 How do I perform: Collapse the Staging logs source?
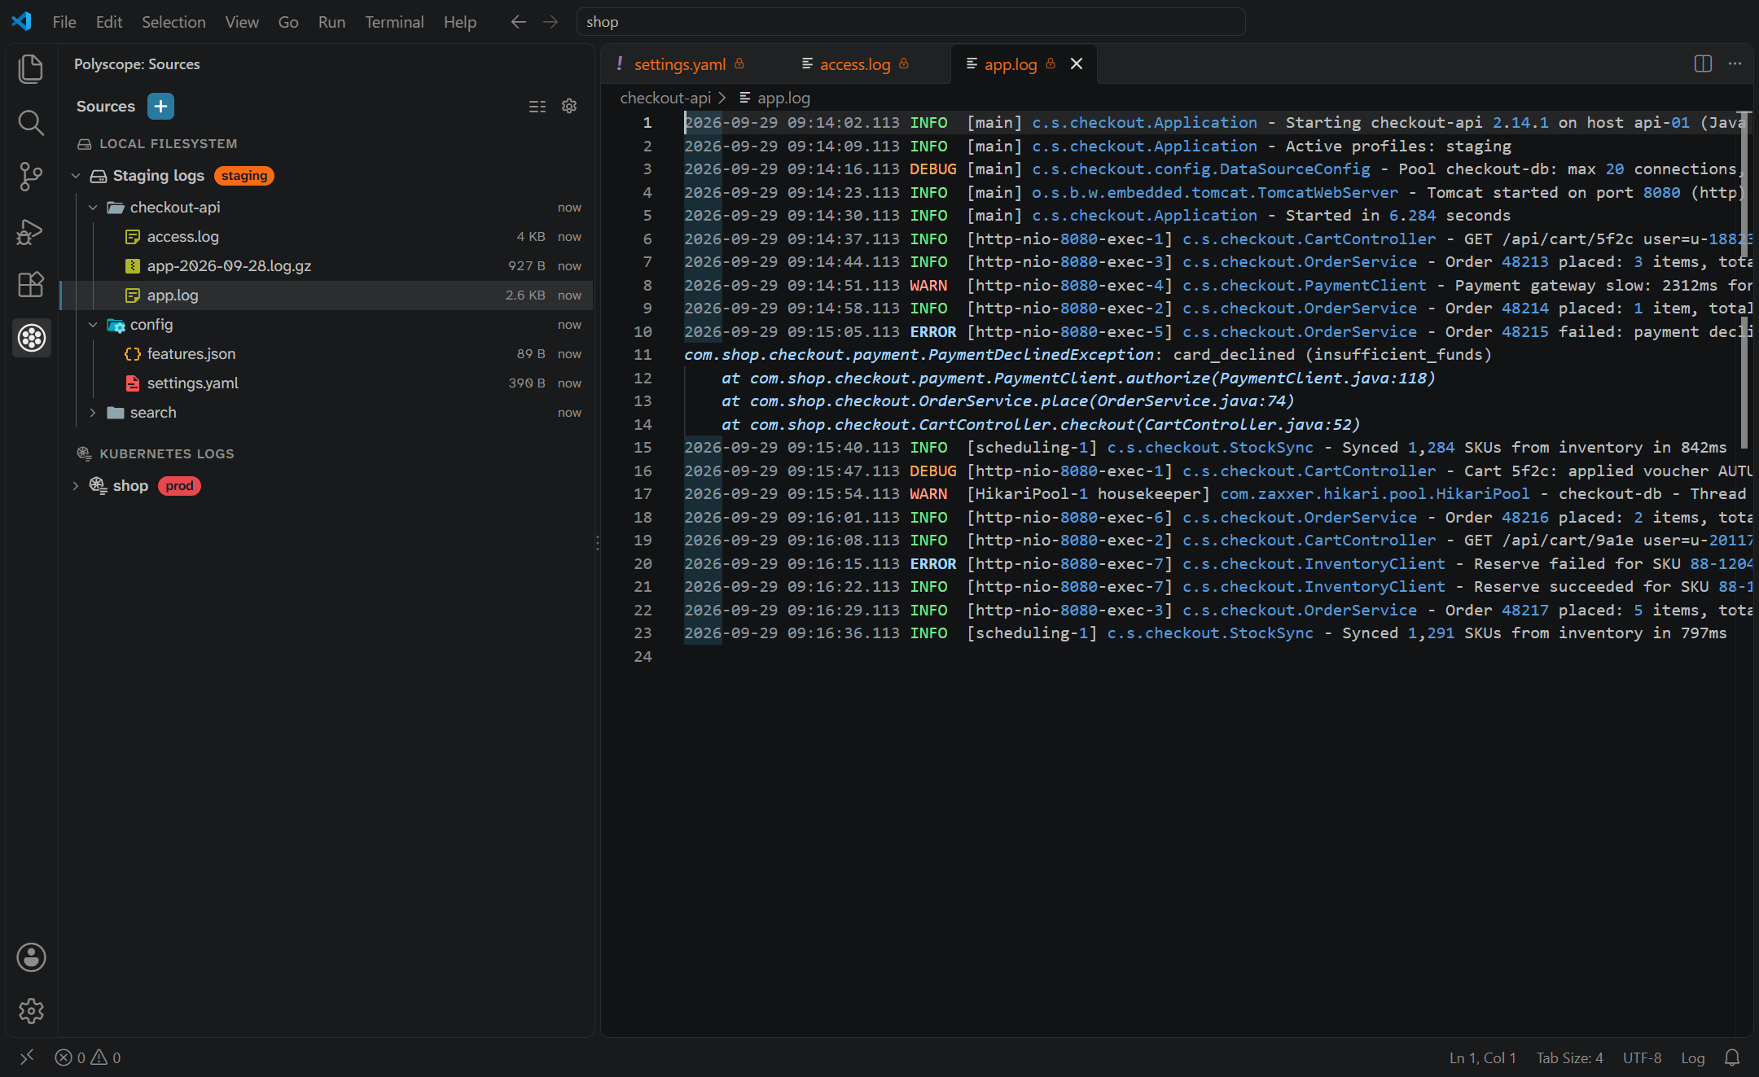[76, 176]
